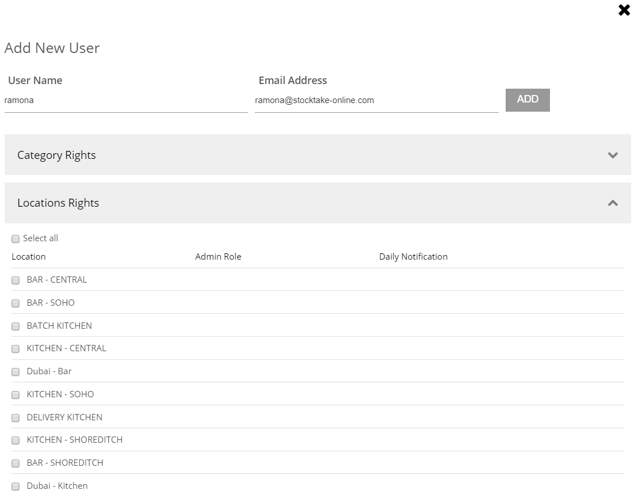Image resolution: width=642 pixels, height=494 pixels.
Task: Select the BATCH KITCHEN checkbox
Action: point(16,326)
